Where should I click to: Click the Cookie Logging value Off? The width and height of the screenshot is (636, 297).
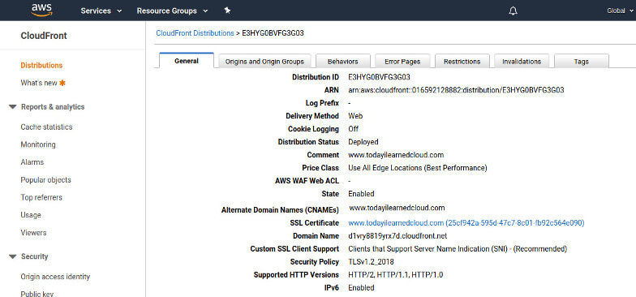[354, 129]
